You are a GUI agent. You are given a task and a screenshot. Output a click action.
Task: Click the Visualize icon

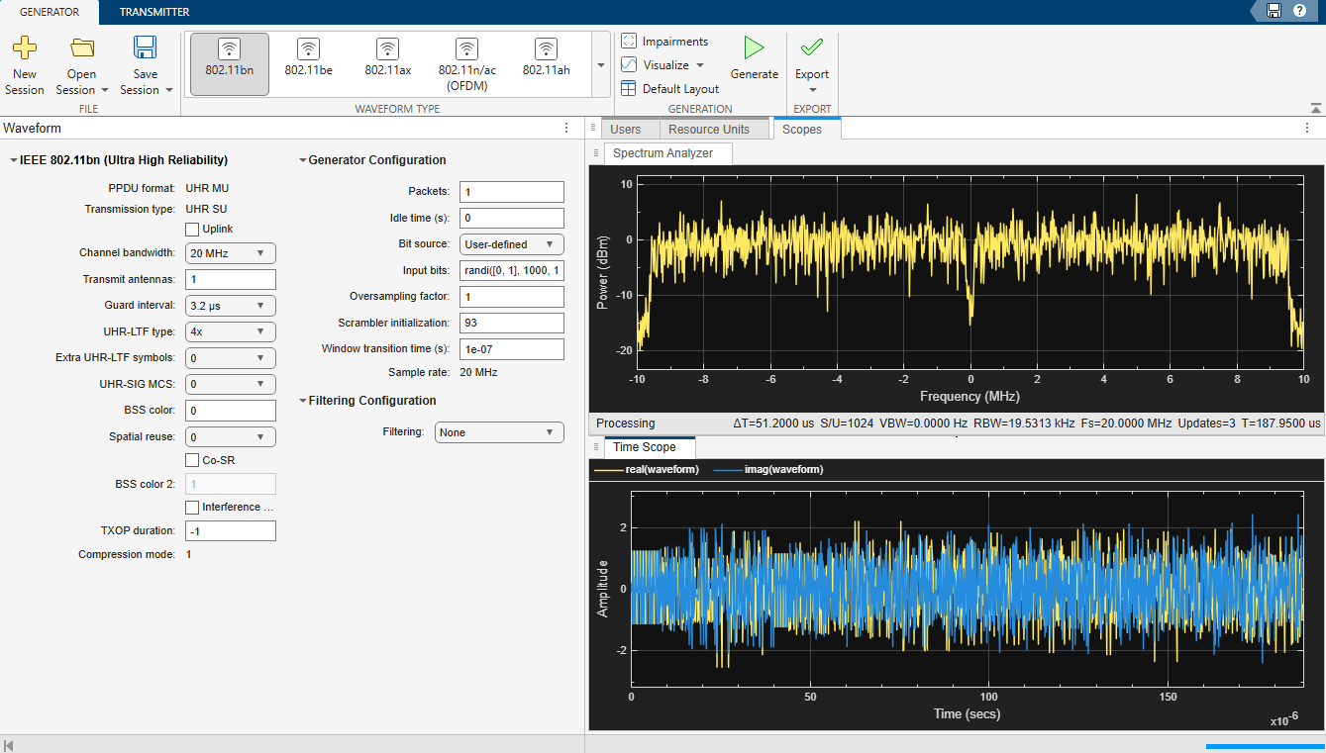629,65
